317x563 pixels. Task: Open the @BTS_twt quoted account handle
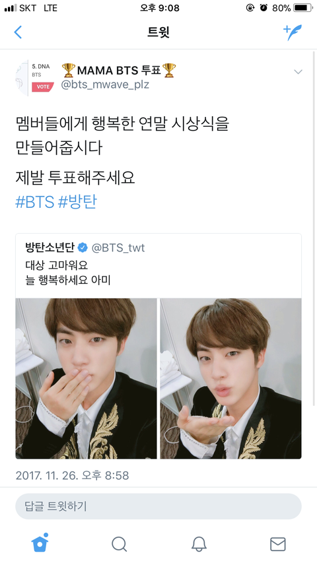pos(118,248)
